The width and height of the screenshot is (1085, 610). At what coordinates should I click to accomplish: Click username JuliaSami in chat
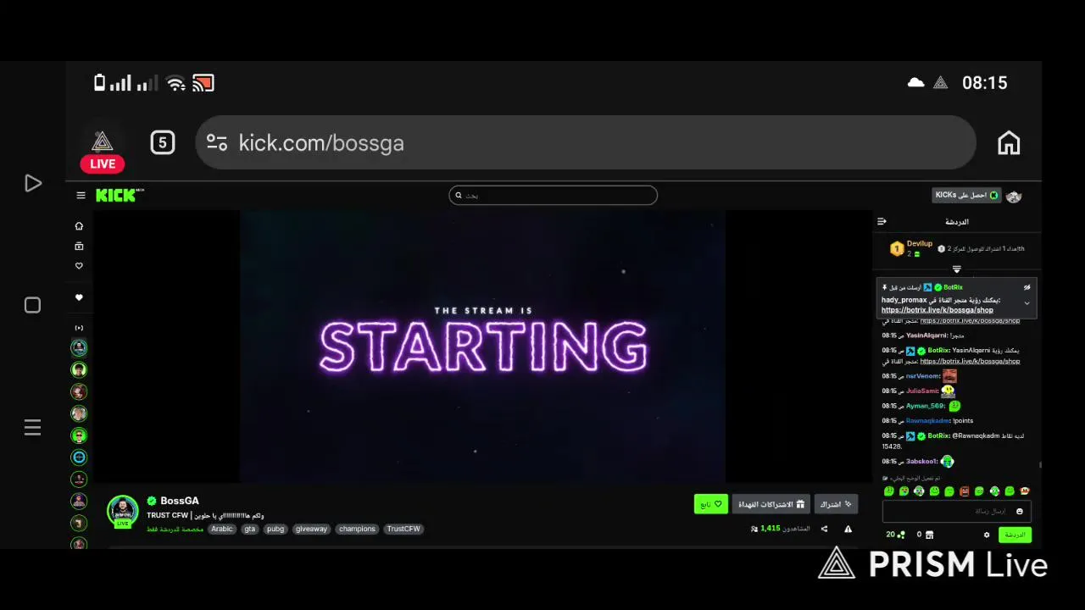pos(923,391)
